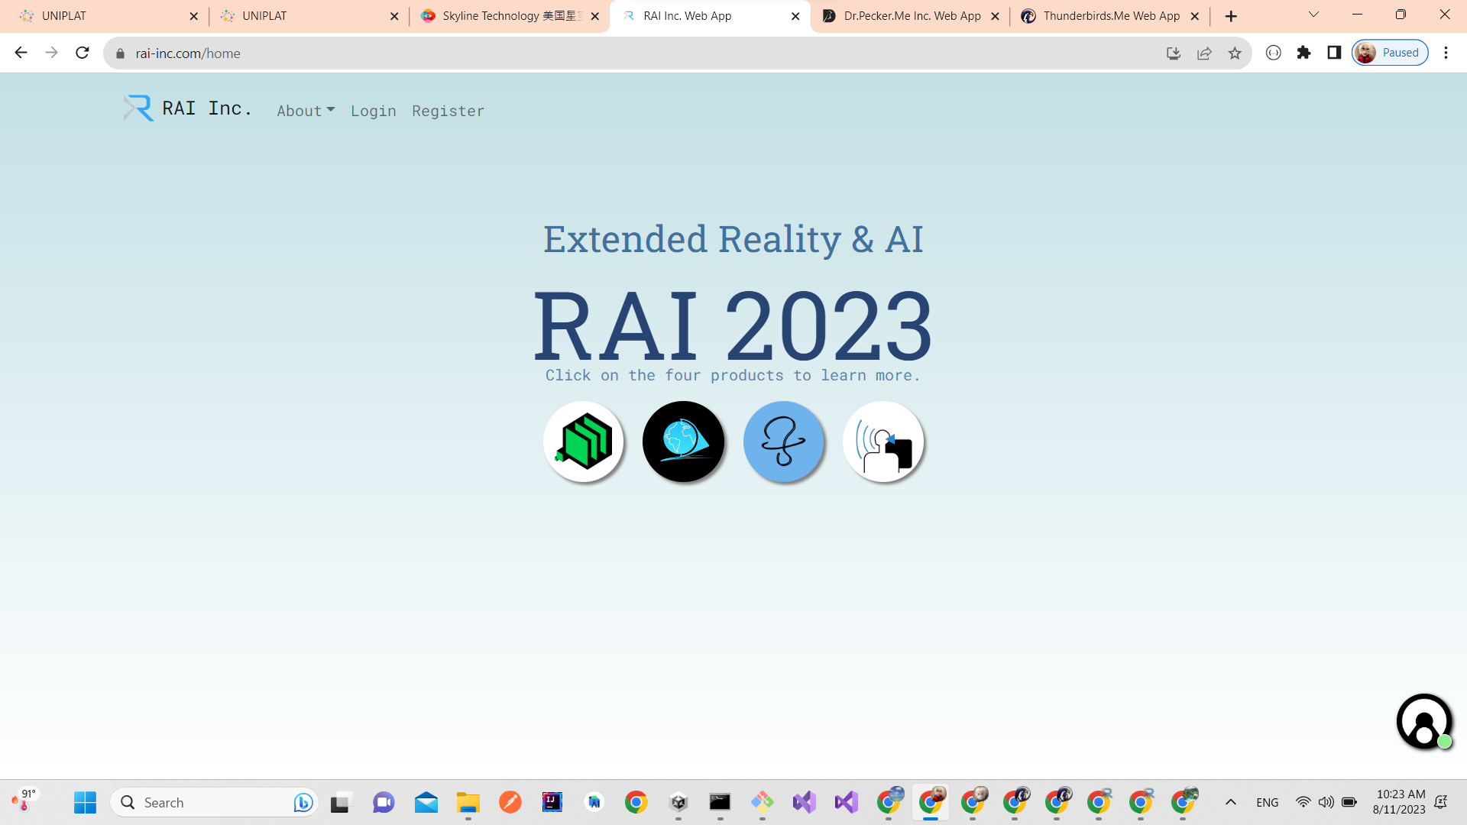Expand hidden icons in the system tray
This screenshot has width=1467, height=825.
pos(1232,802)
